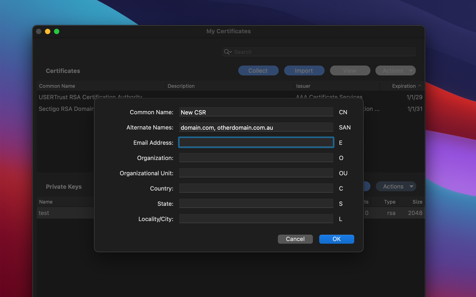Click the State input field
Image resolution: width=476 pixels, height=297 pixels.
coord(256,203)
